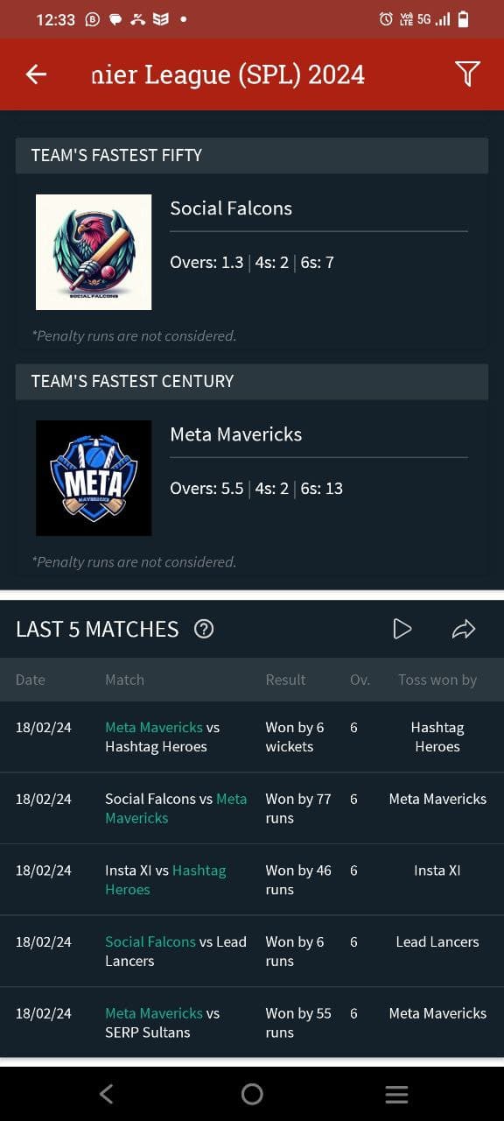Open the filter funnel icon
Image resolution: width=504 pixels, height=1121 pixels.
click(x=468, y=74)
